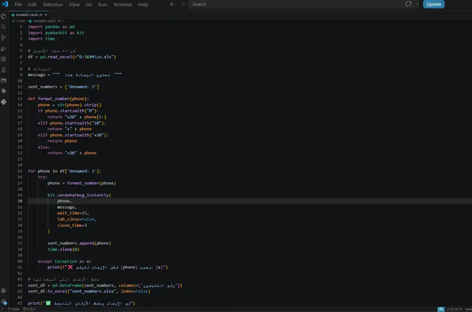
Task: Click the VS Code logo icon
Action: pyautogui.click(x=5, y=4)
